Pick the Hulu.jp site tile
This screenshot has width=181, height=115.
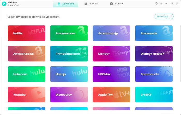point(69,74)
